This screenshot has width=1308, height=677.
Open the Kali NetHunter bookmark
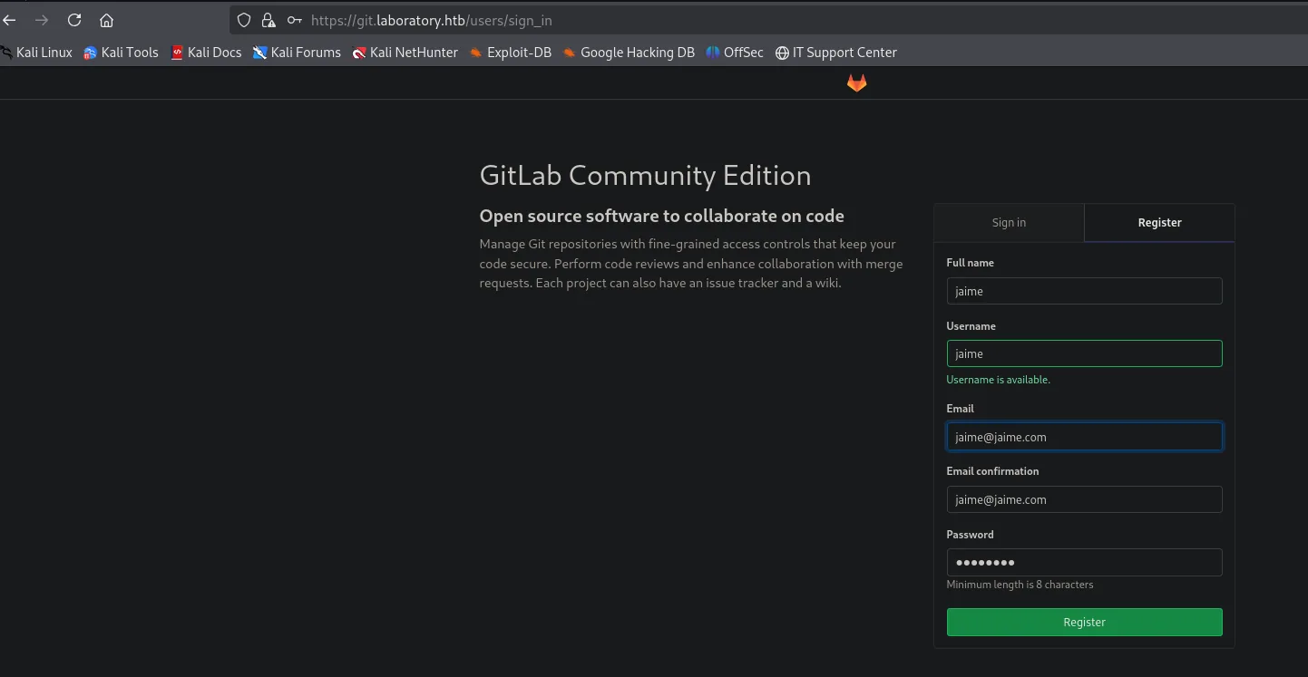[405, 53]
